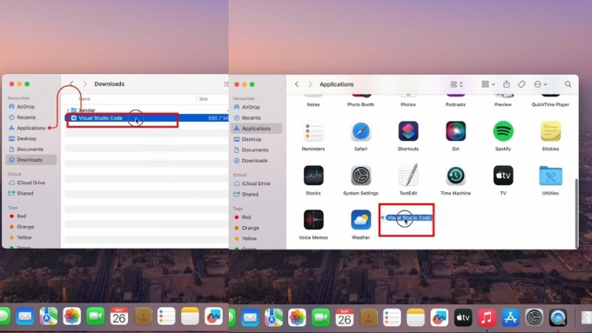Select the Xender folder row in Downloads
Image resolution: width=592 pixels, height=333 pixels.
pyautogui.click(x=146, y=110)
